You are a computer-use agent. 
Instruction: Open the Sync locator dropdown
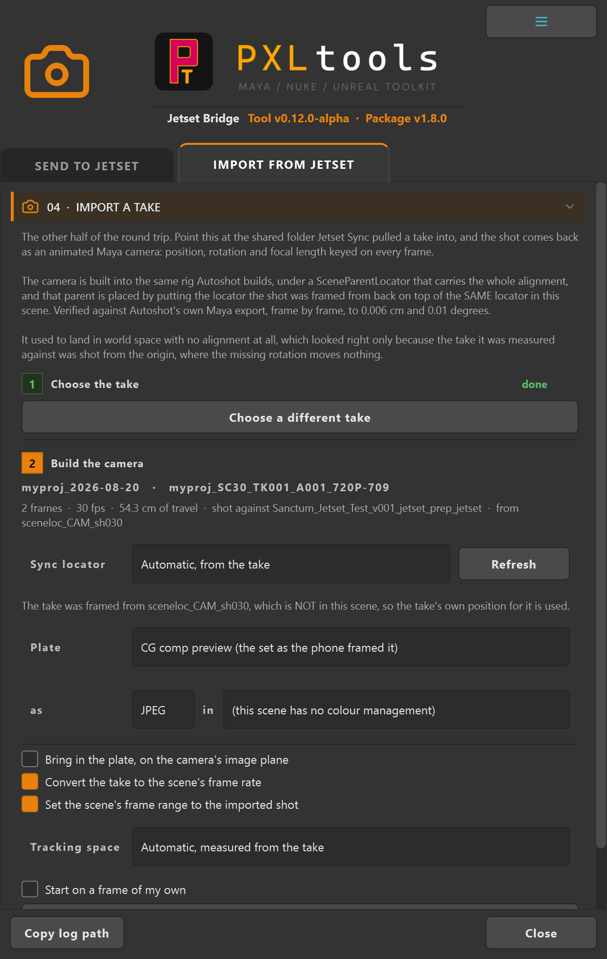coord(291,564)
